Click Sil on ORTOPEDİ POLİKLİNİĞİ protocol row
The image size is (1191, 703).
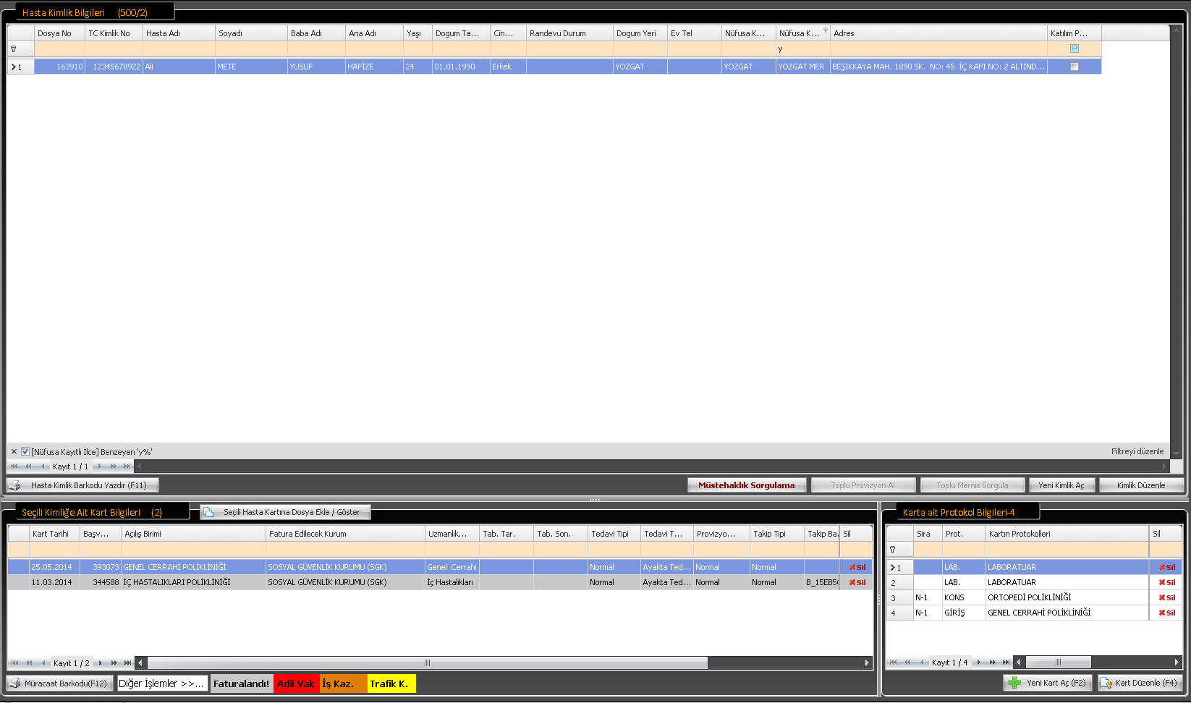pos(1166,597)
